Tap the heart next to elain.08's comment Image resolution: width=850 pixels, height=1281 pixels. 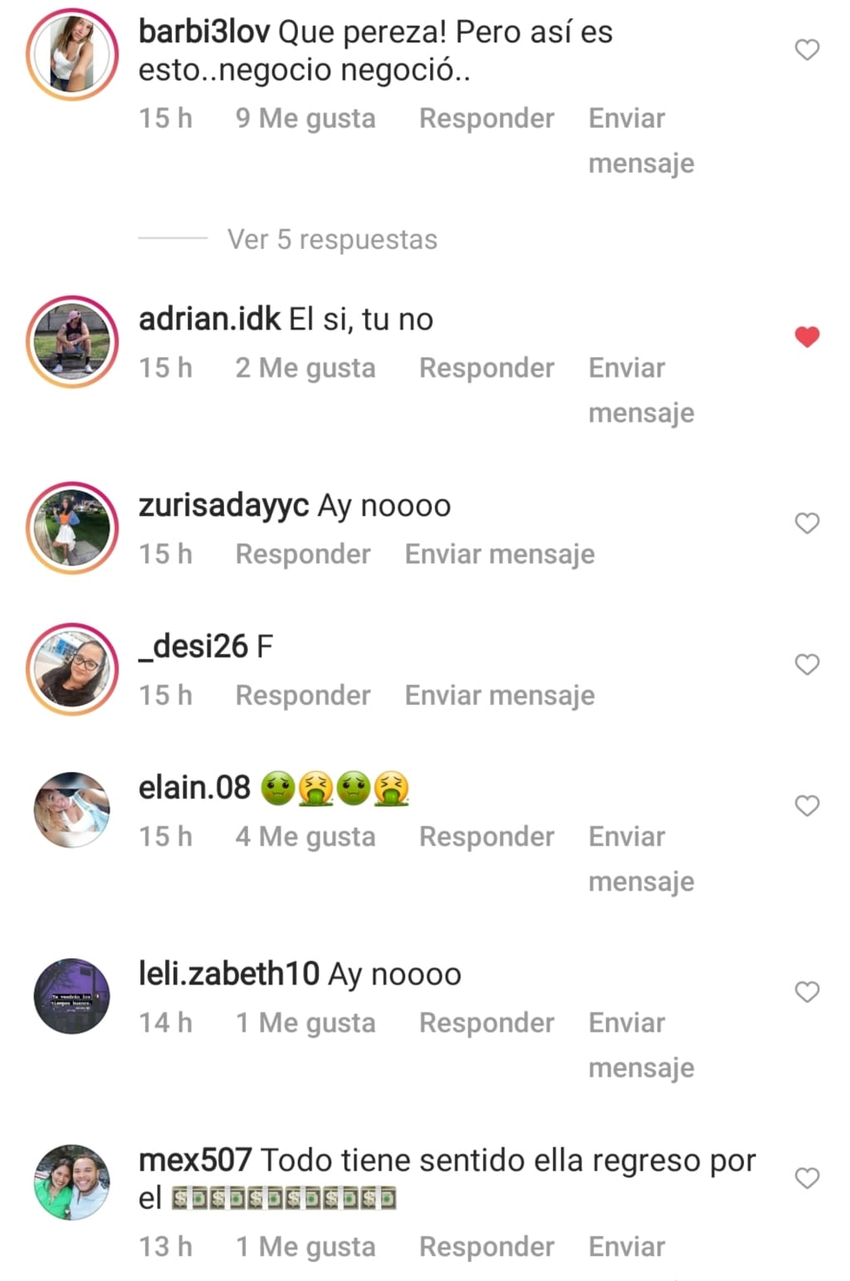(807, 805)
